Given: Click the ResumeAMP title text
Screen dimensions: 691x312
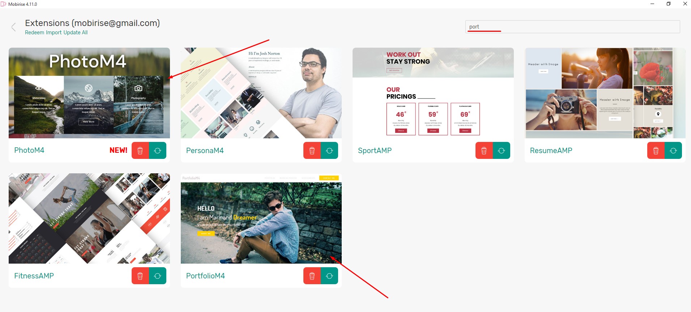Looking at the screenshot, I should click(x=551, y=151).
